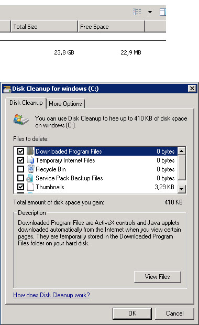Click the Downloaded Program Files folder icon
The image size is (199, 325).
pos(30,151)
